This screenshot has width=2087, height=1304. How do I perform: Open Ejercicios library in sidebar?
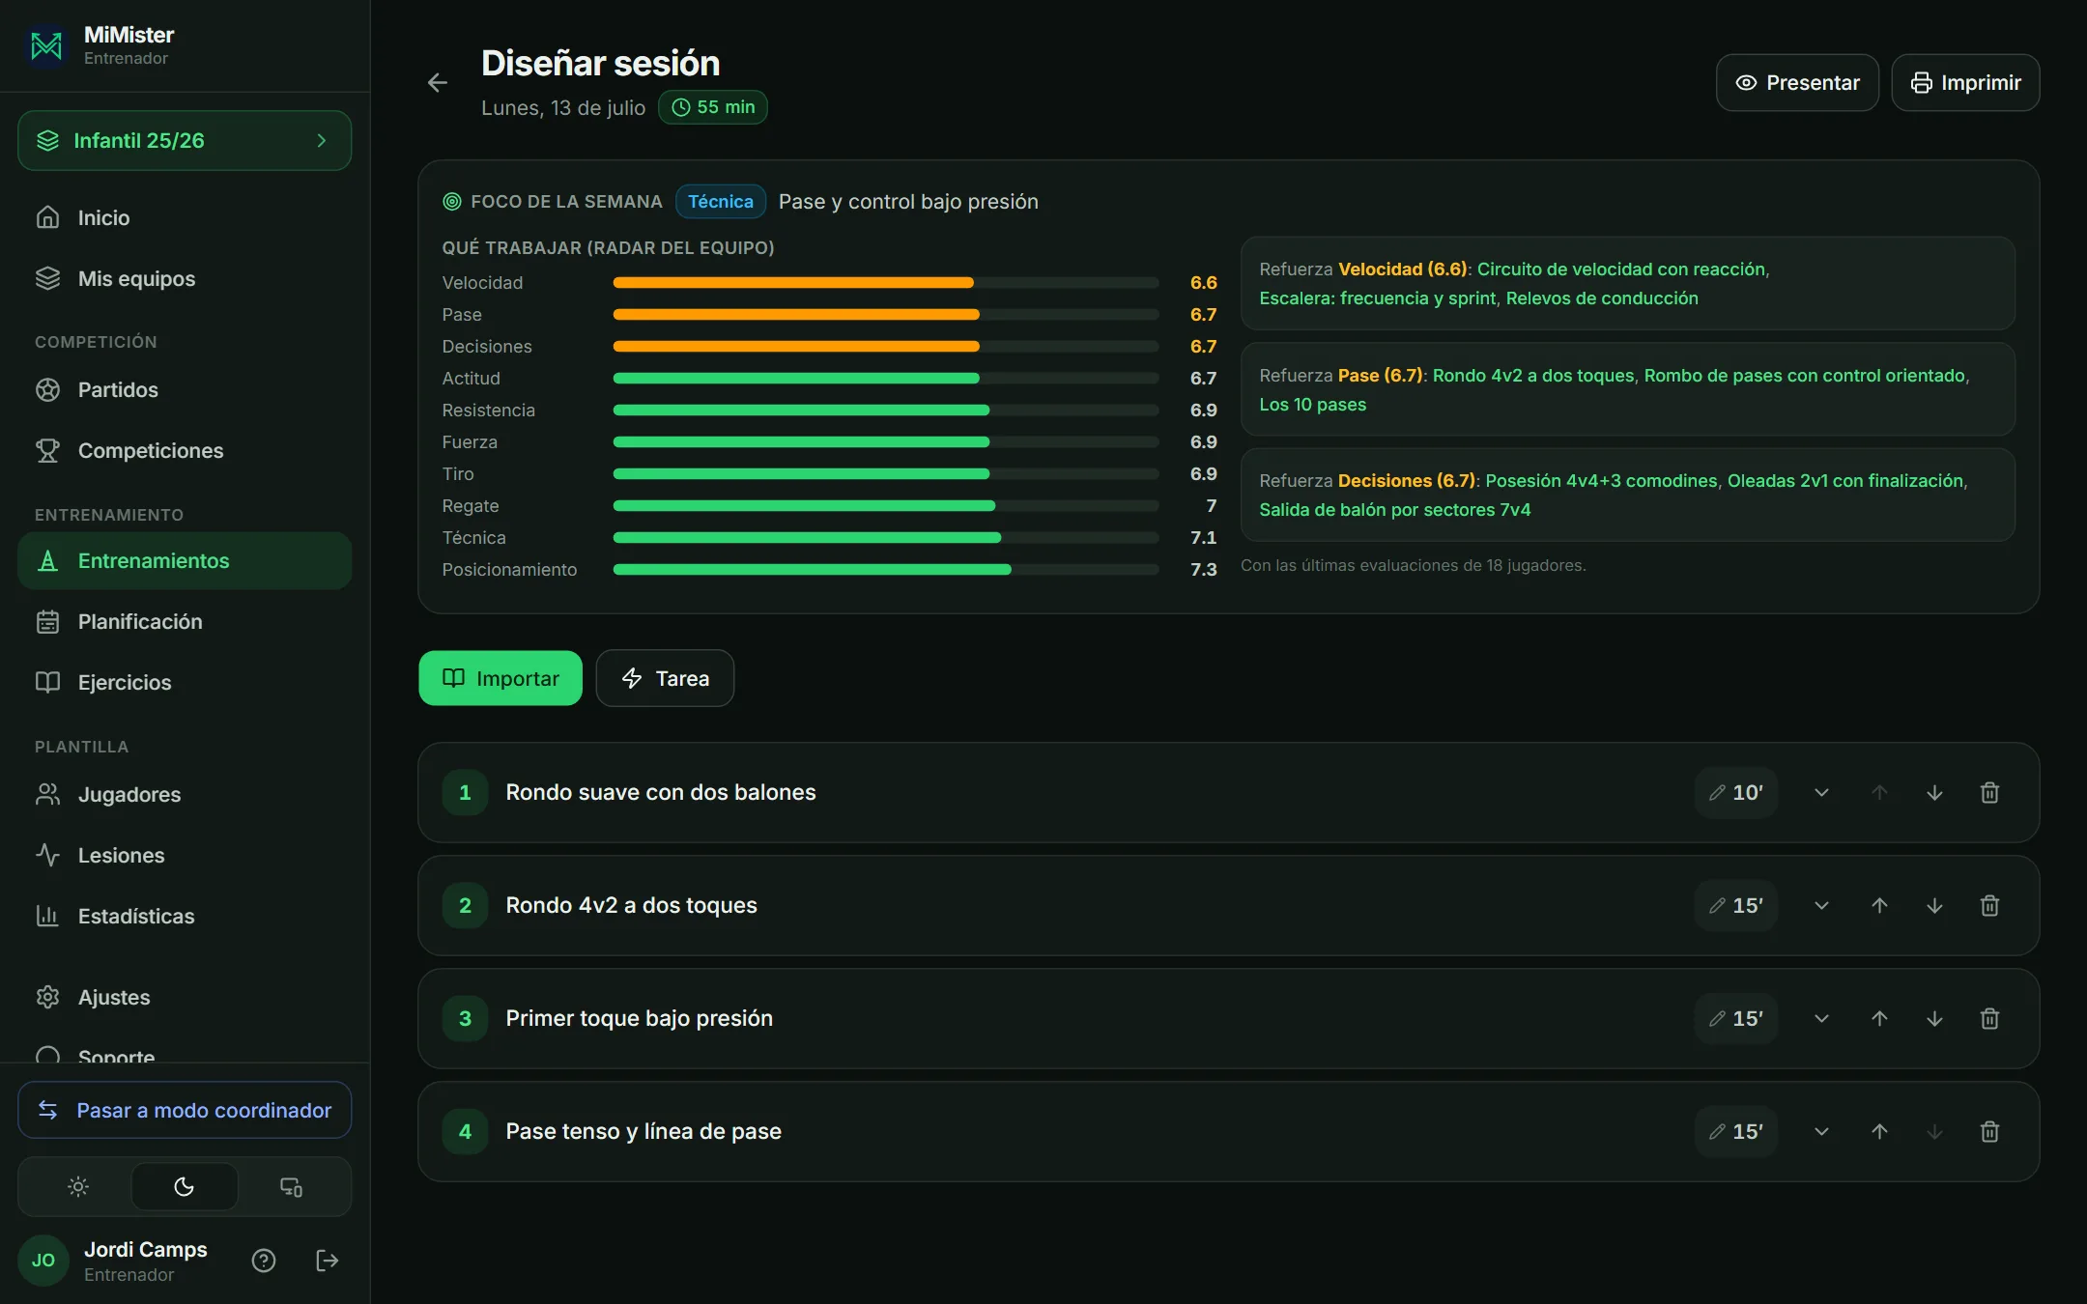pos(185,683)
